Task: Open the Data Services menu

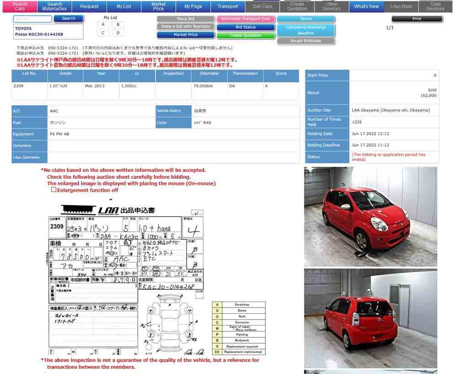Action: pos(436,6)
